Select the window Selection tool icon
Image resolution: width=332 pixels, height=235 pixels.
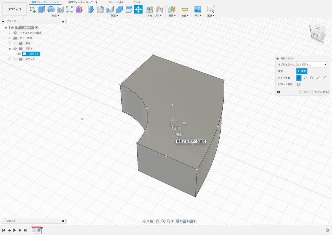210,9
